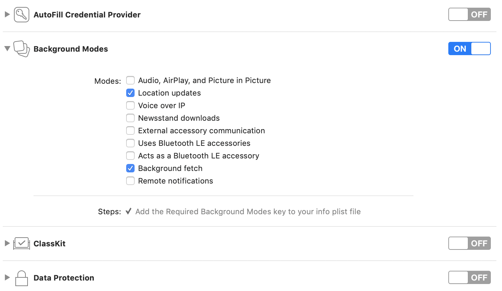Enable Newsstand downloads mode
The width and height of the screenshot is (502, 291).
point(130,118)
